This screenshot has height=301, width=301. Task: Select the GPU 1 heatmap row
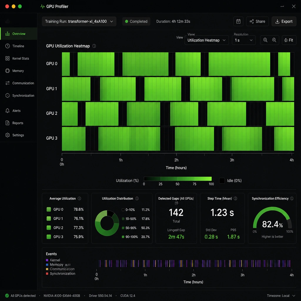pyautogui.click(x=178, y=89)
